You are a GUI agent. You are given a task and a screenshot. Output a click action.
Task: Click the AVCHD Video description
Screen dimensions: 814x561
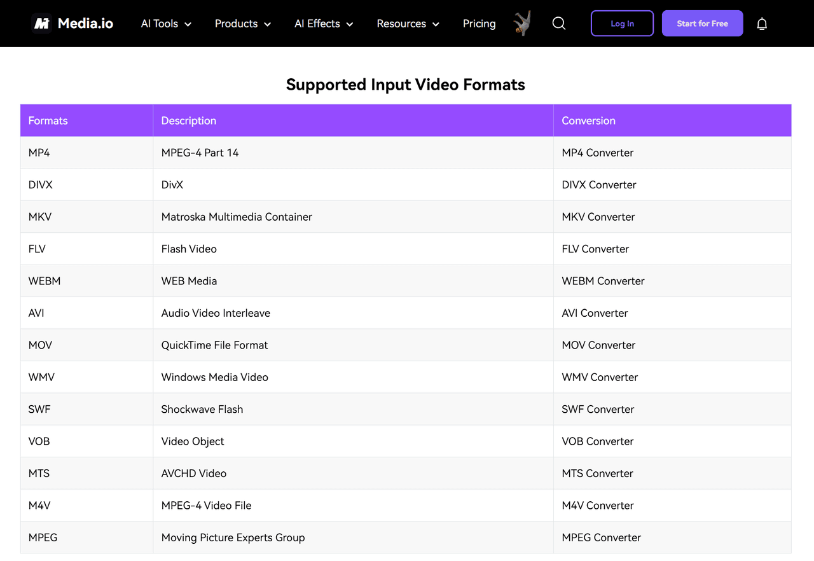[194, 473]
